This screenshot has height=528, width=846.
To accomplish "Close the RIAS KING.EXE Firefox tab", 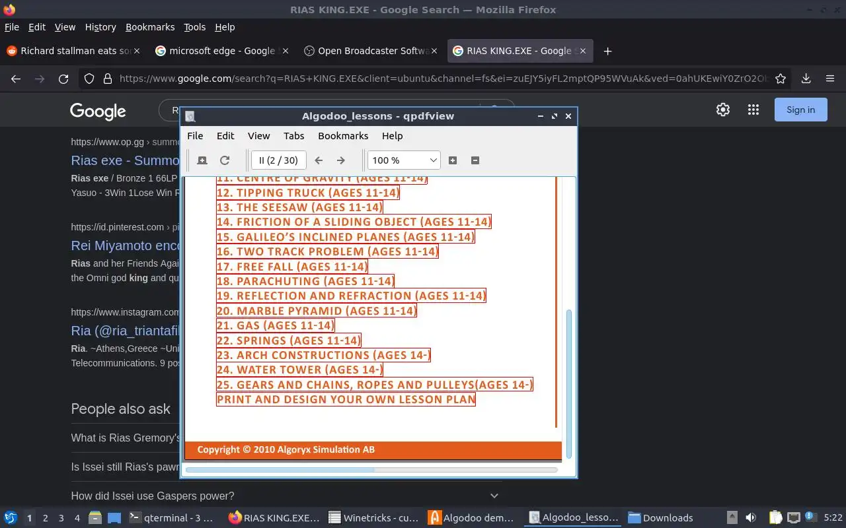I will click(583, 51).
